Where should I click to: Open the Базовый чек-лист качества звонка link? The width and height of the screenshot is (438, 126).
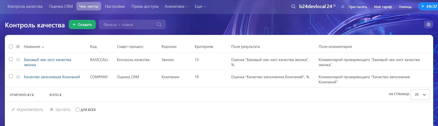pyautogui.click(x=47, y=62)
